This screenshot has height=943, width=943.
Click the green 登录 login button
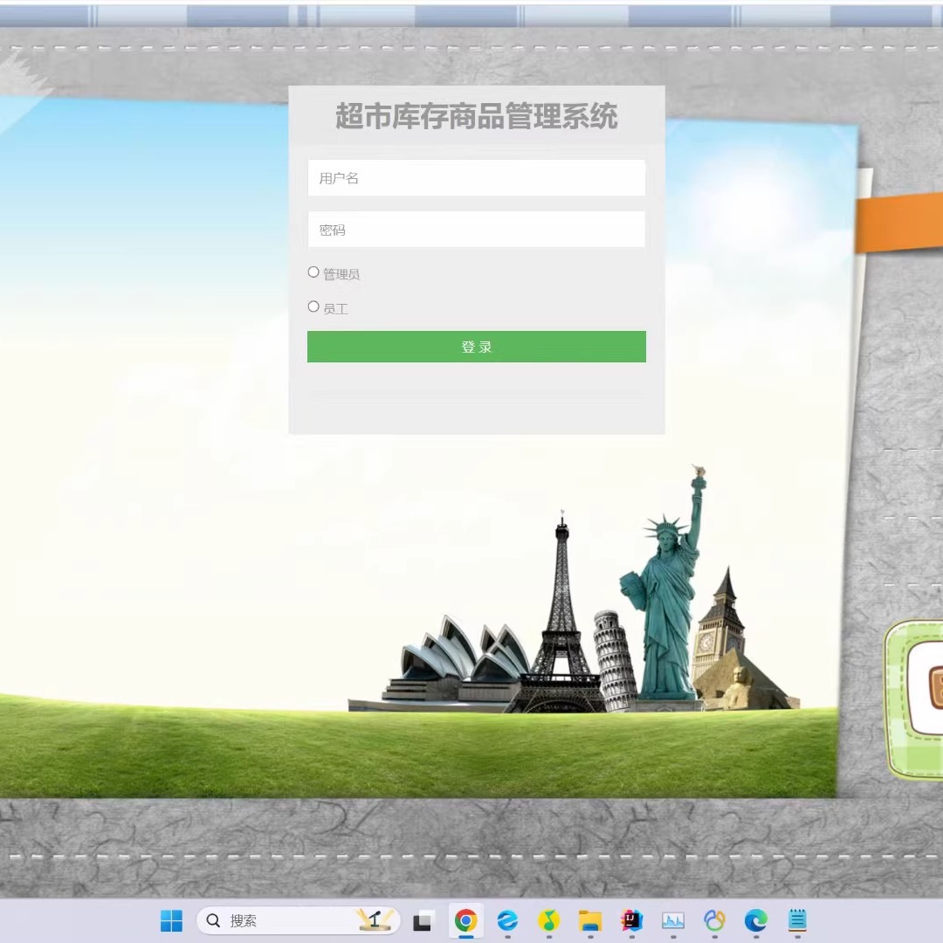(477, 347)
